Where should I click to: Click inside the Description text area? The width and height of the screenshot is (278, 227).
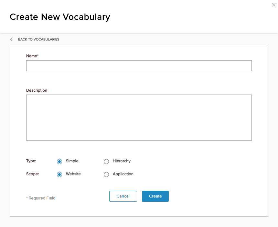(x=139, y=118)
